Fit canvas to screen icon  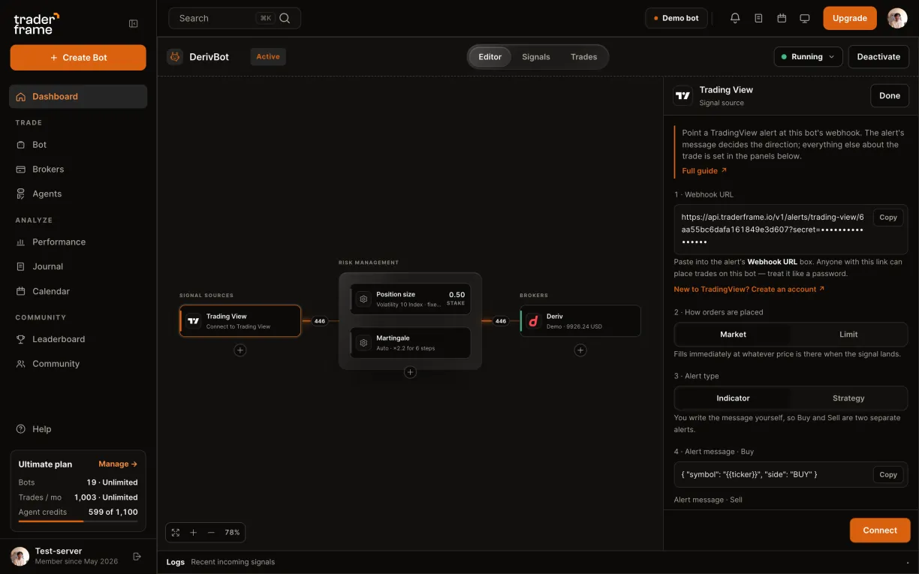coord(176,532)
